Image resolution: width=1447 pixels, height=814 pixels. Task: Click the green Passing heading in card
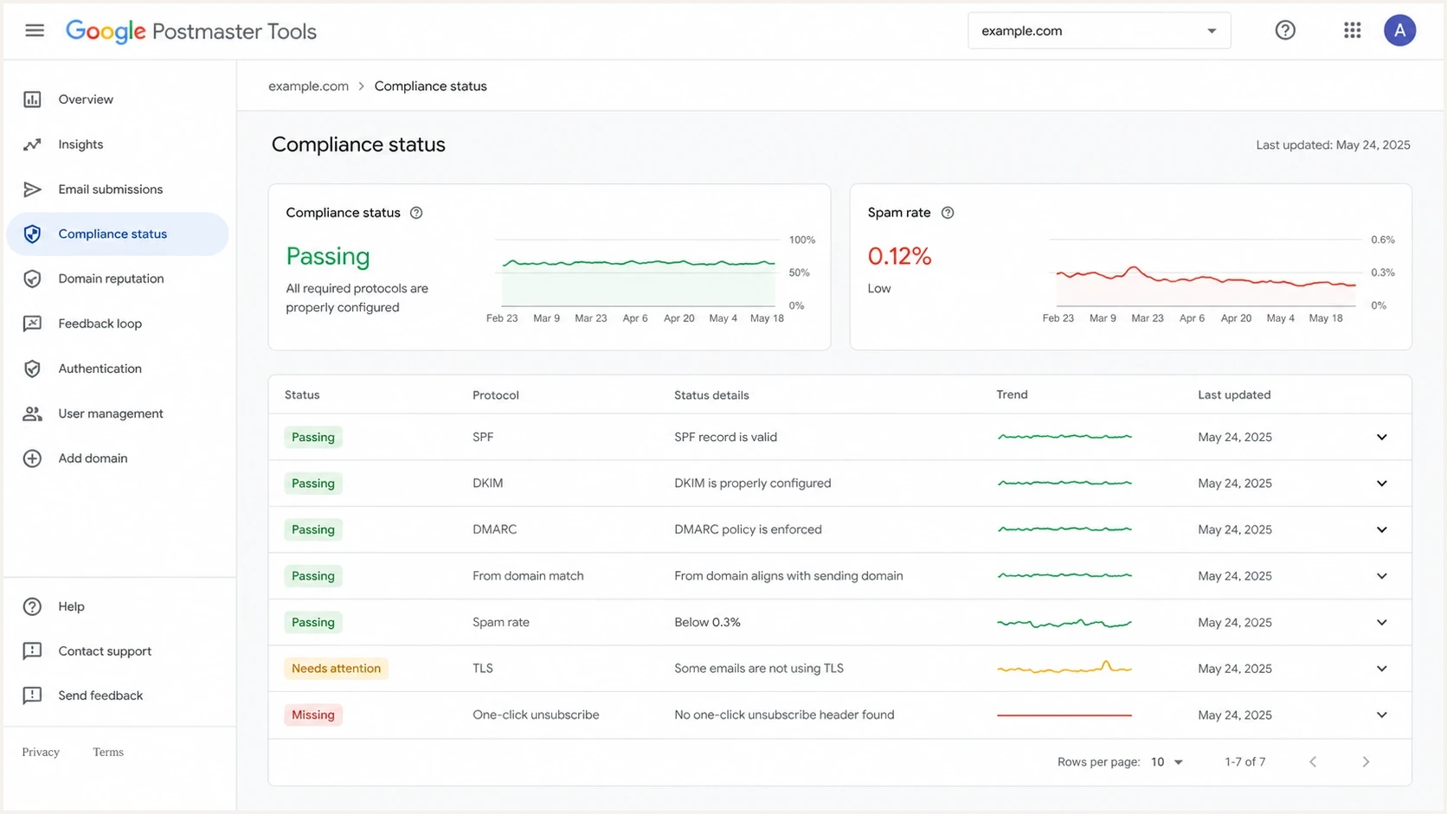[x=328, y=256]
